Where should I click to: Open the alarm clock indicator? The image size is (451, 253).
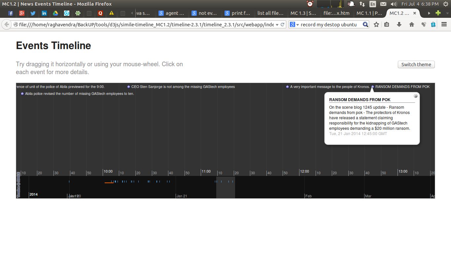click(x=310, y=4)
